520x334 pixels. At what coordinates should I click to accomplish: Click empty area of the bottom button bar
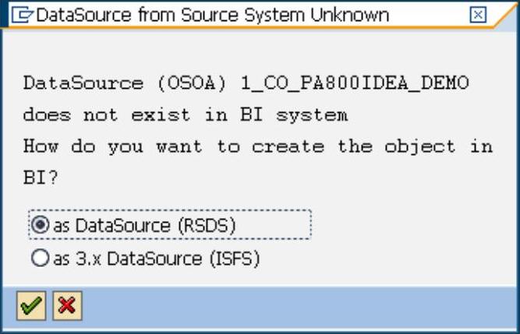tap(296, 306)
